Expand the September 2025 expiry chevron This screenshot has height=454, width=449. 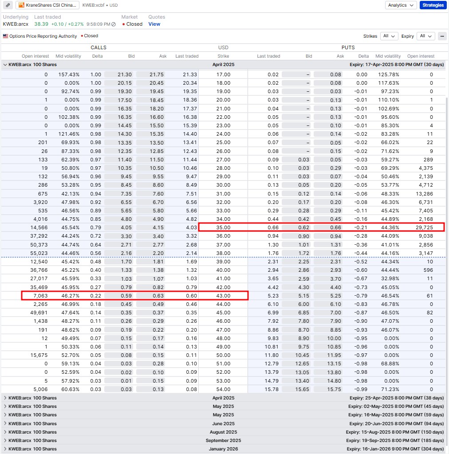(x=5, y=441)
